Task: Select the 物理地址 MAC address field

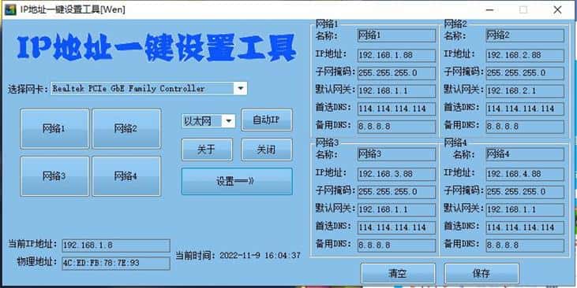Action: (116, 263)
